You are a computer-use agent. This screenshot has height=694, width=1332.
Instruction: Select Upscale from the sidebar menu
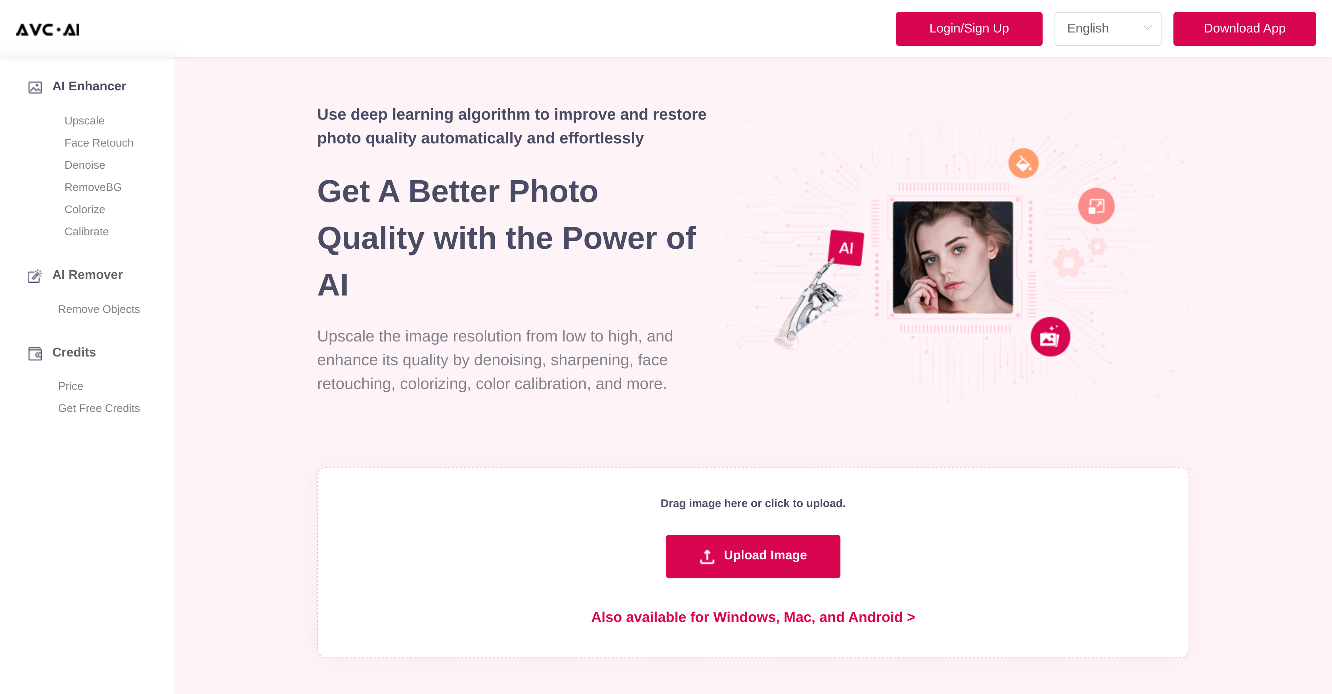click(x=84, y=120)
